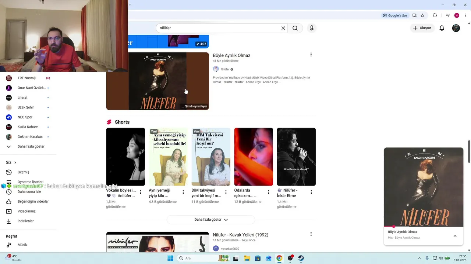
Task: Open the weather widget showing 4°C
Action: point(14,258)
